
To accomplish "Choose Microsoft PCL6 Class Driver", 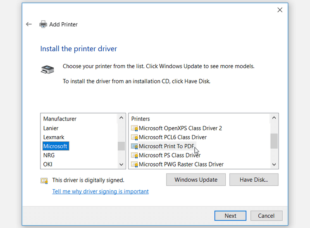I will 173,137.
